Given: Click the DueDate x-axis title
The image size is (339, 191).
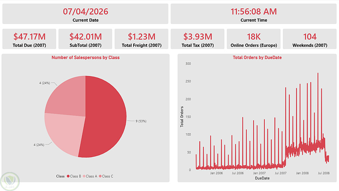Looking at the screenshot, I should [x=262, y=178].
